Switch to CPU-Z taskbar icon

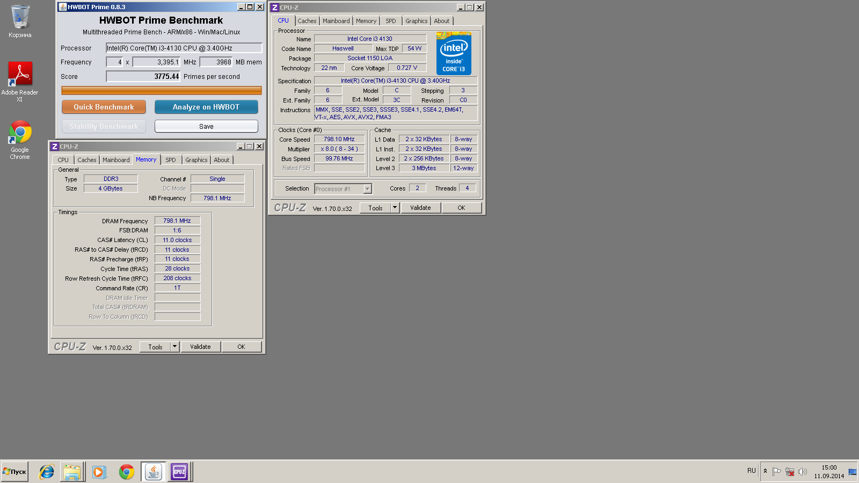tap(179, 472)
